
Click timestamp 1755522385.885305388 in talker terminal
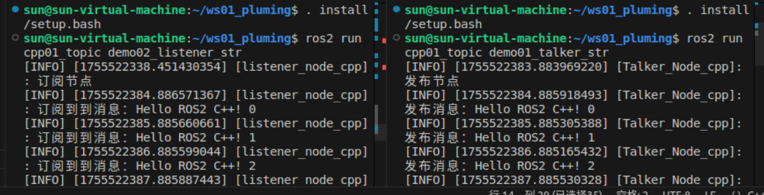tap(532, 123)
